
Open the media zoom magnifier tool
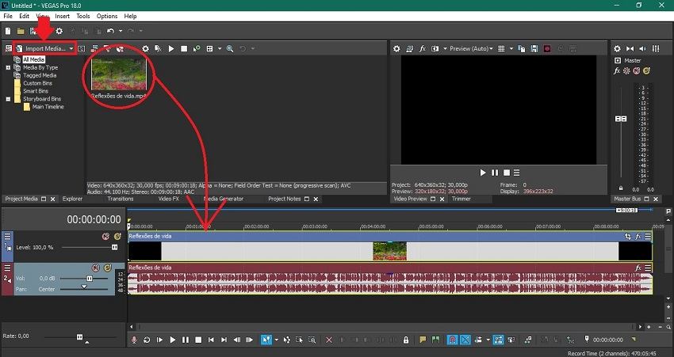(230, 48)
